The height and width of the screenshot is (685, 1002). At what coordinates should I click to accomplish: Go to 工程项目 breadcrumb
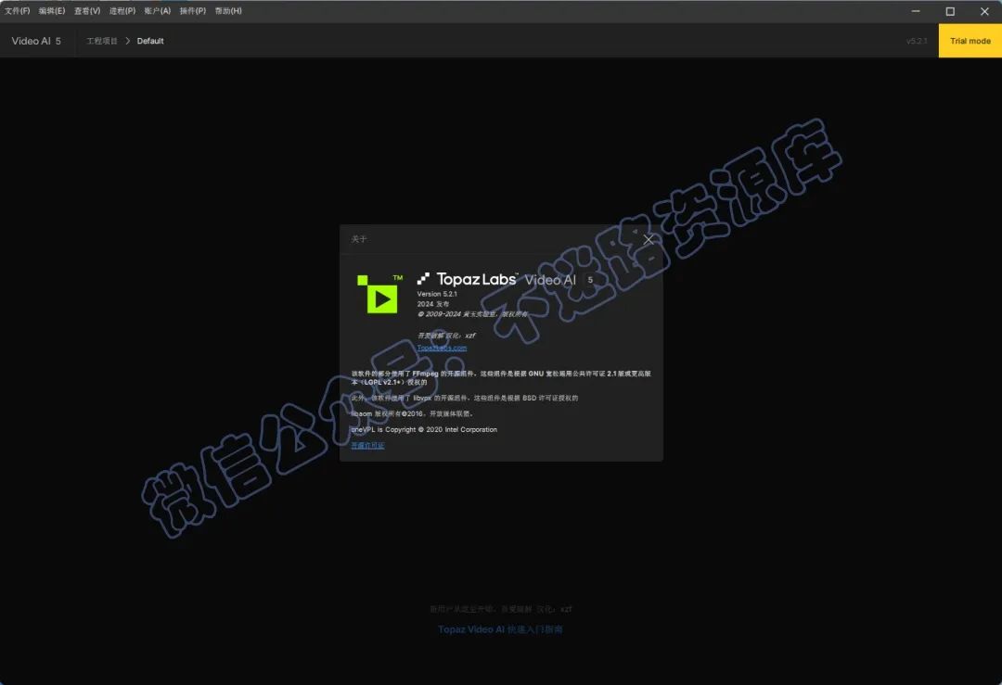tap(102, 41)
